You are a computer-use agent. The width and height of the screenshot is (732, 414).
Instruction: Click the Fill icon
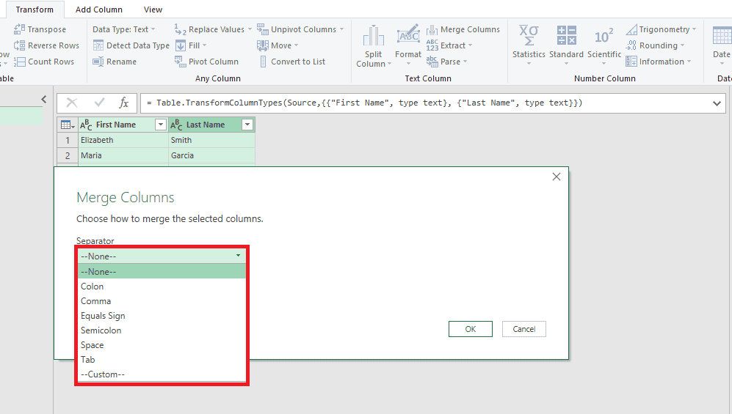(x=180, y=45)
